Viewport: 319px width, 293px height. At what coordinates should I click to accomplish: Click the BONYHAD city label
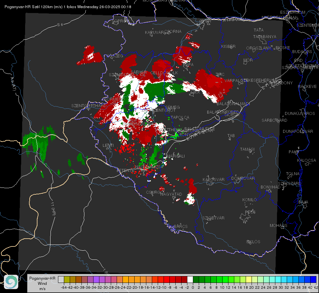[x=270, y=187]
